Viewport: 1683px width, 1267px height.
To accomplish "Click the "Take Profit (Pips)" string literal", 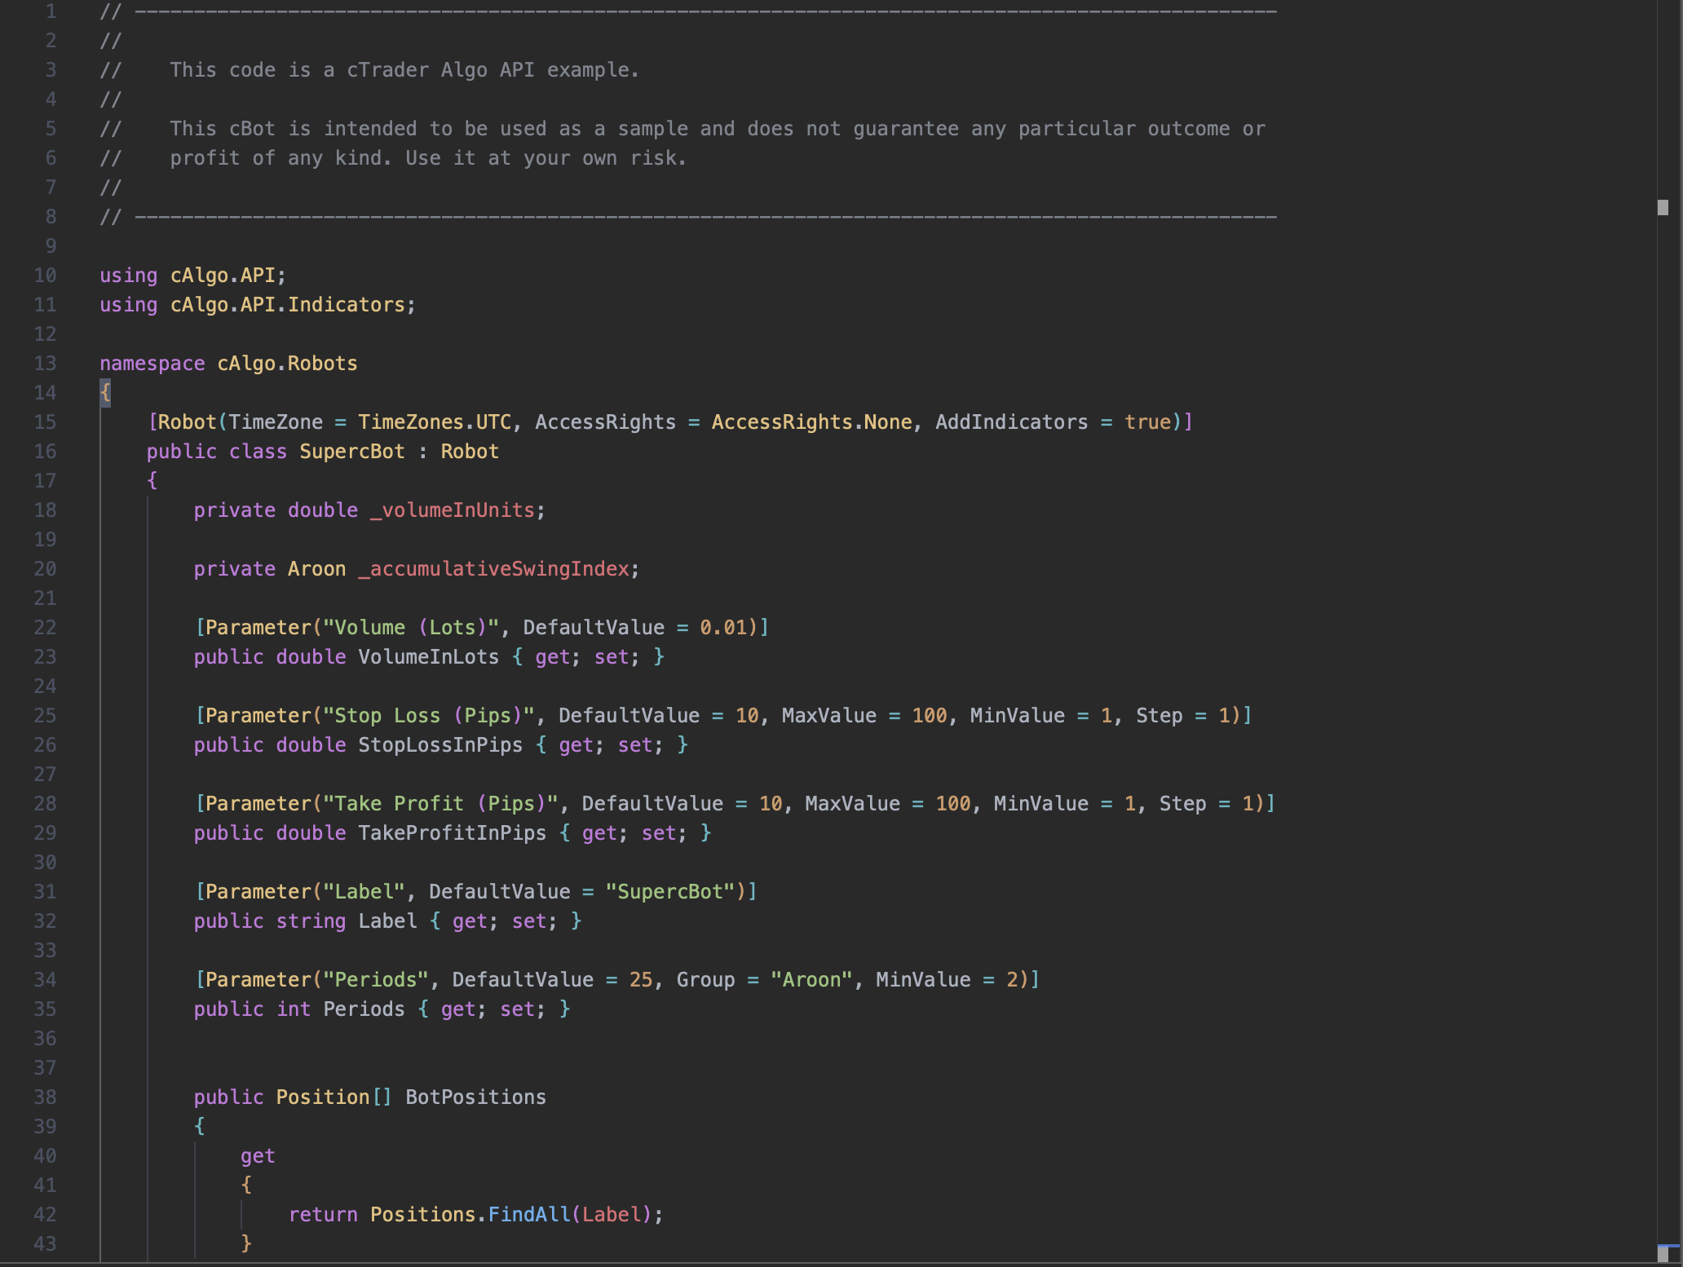I will click(440, 804).
